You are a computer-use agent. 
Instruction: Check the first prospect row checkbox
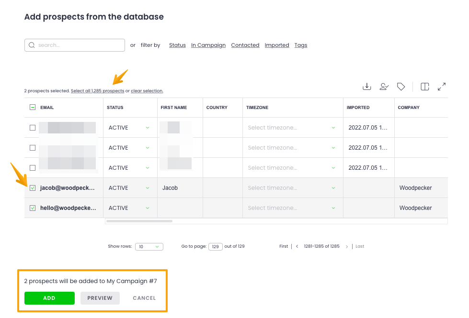pos(32,127)
